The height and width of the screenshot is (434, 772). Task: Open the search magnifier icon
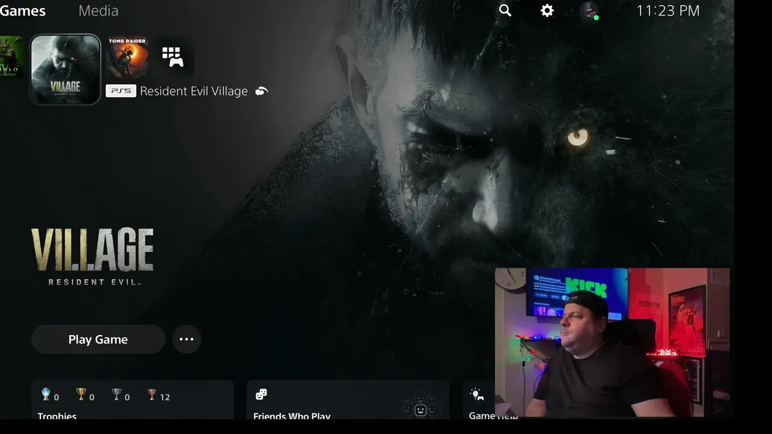point(505,10)
